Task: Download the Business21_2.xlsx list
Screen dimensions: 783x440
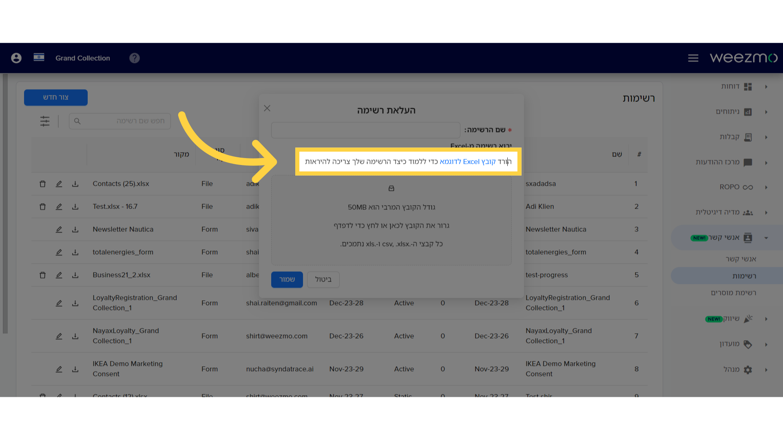Action: [x=75, y=275]
